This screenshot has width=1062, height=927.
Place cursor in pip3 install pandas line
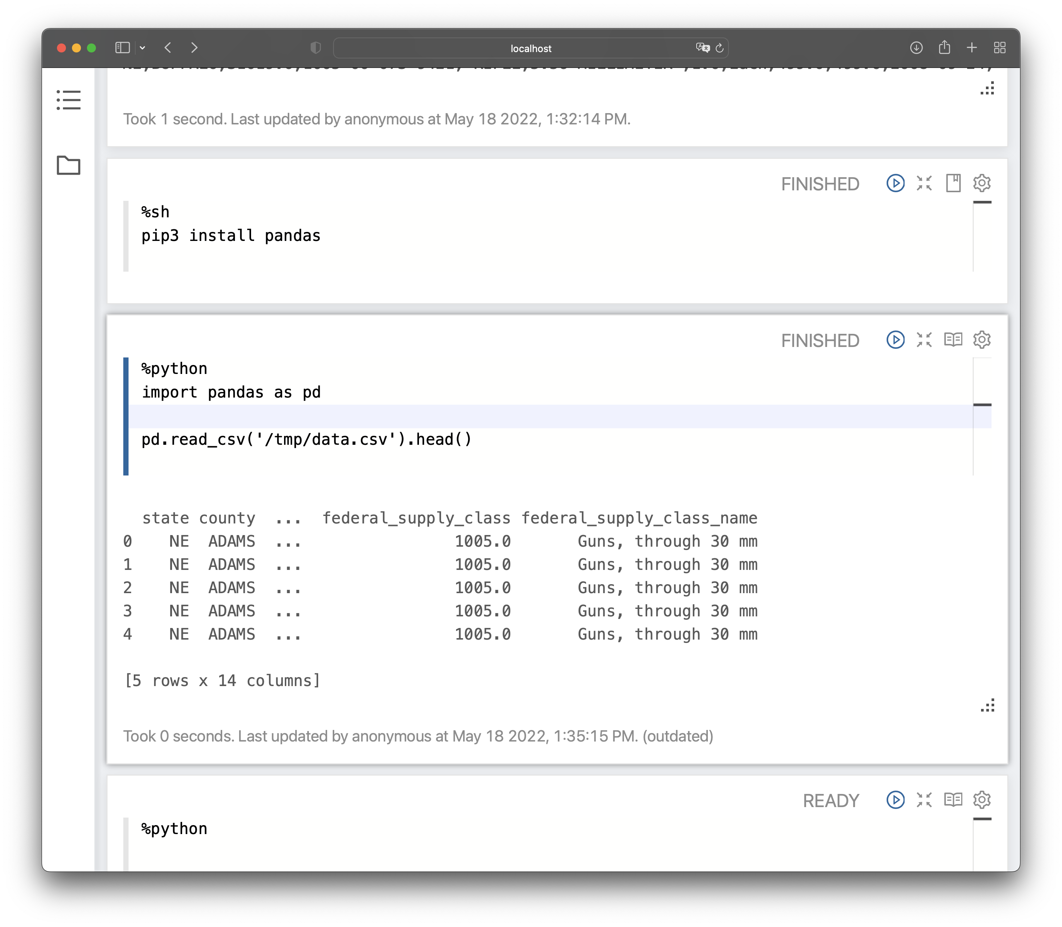click(231, 236)
